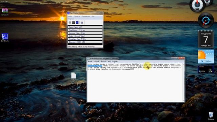Select the new text document file on desktop

(x=74, y=78)
